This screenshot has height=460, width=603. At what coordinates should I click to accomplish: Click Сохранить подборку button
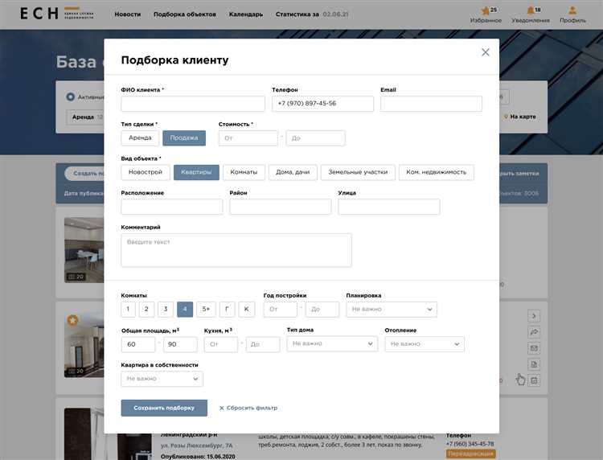coord(164,408)
